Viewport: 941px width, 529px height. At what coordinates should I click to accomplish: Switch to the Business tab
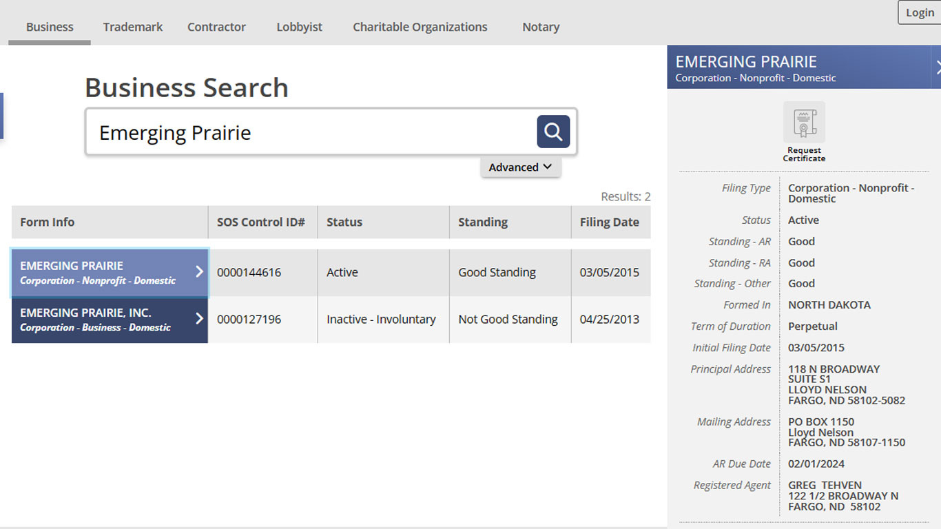[x=50, y=27]
